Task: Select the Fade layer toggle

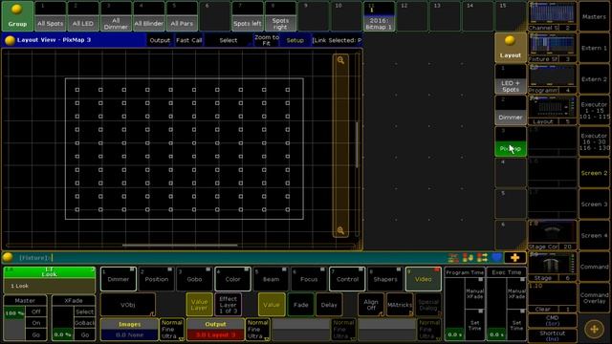Action: tap(300, 305)
